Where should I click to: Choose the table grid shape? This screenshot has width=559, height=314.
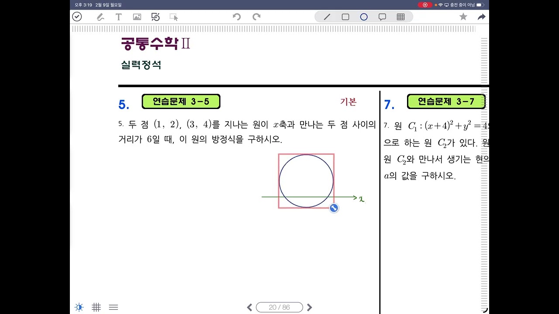click(x=400, y=17)
